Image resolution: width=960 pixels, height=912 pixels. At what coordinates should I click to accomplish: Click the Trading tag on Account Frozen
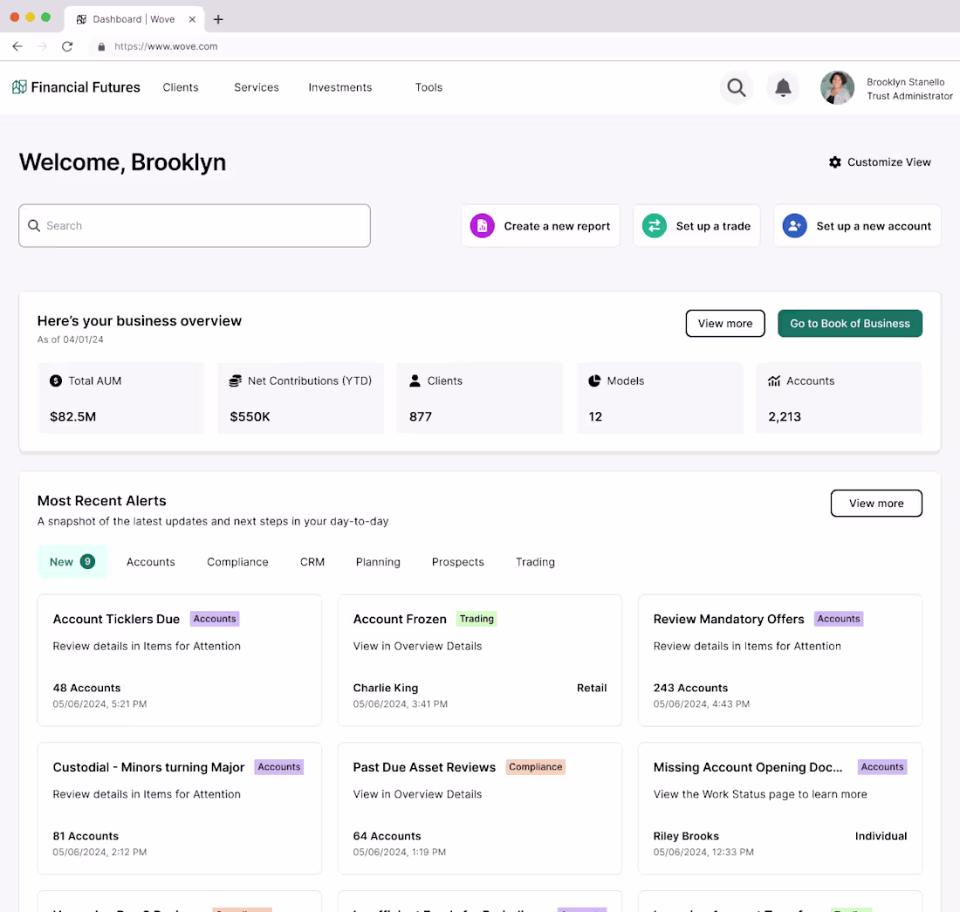pyautogui.click(x=477, y=619)
